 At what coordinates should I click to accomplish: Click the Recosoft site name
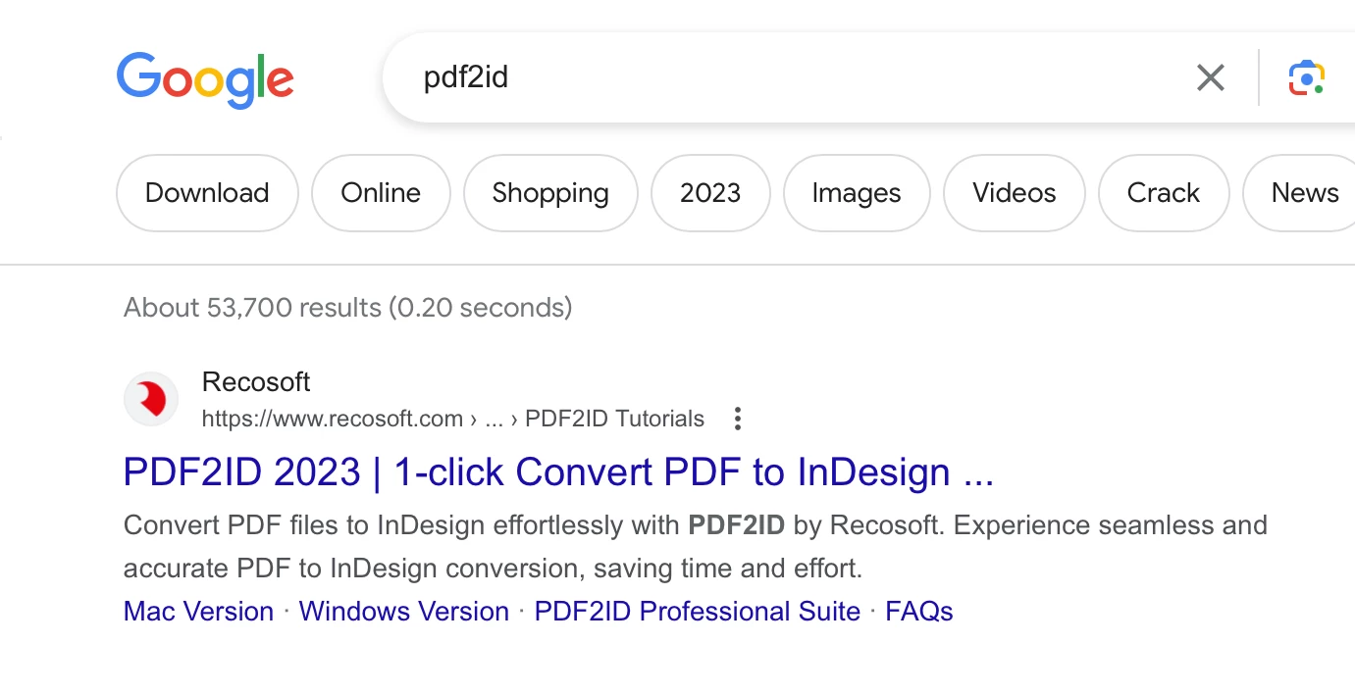point(256,381)
